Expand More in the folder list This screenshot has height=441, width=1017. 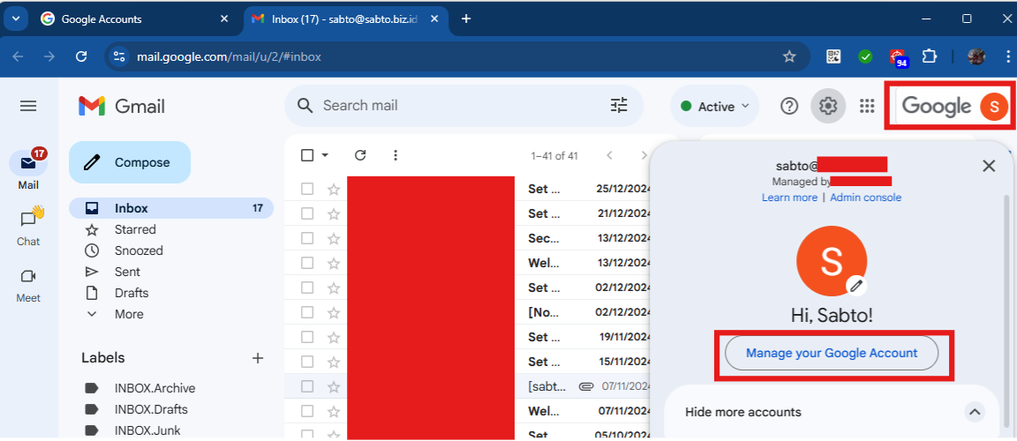[x=129, y=314]
